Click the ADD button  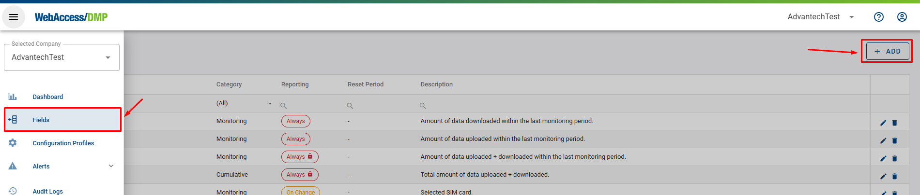tap(887, 51)
